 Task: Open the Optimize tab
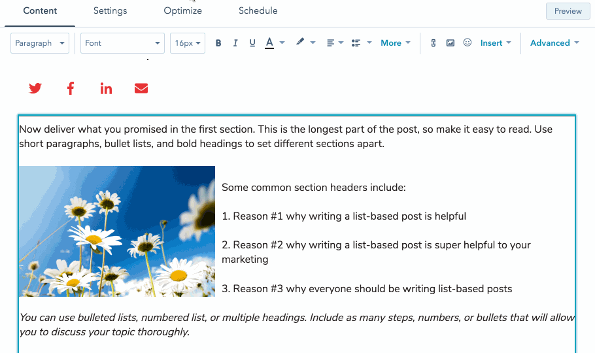tap(183, 11)
